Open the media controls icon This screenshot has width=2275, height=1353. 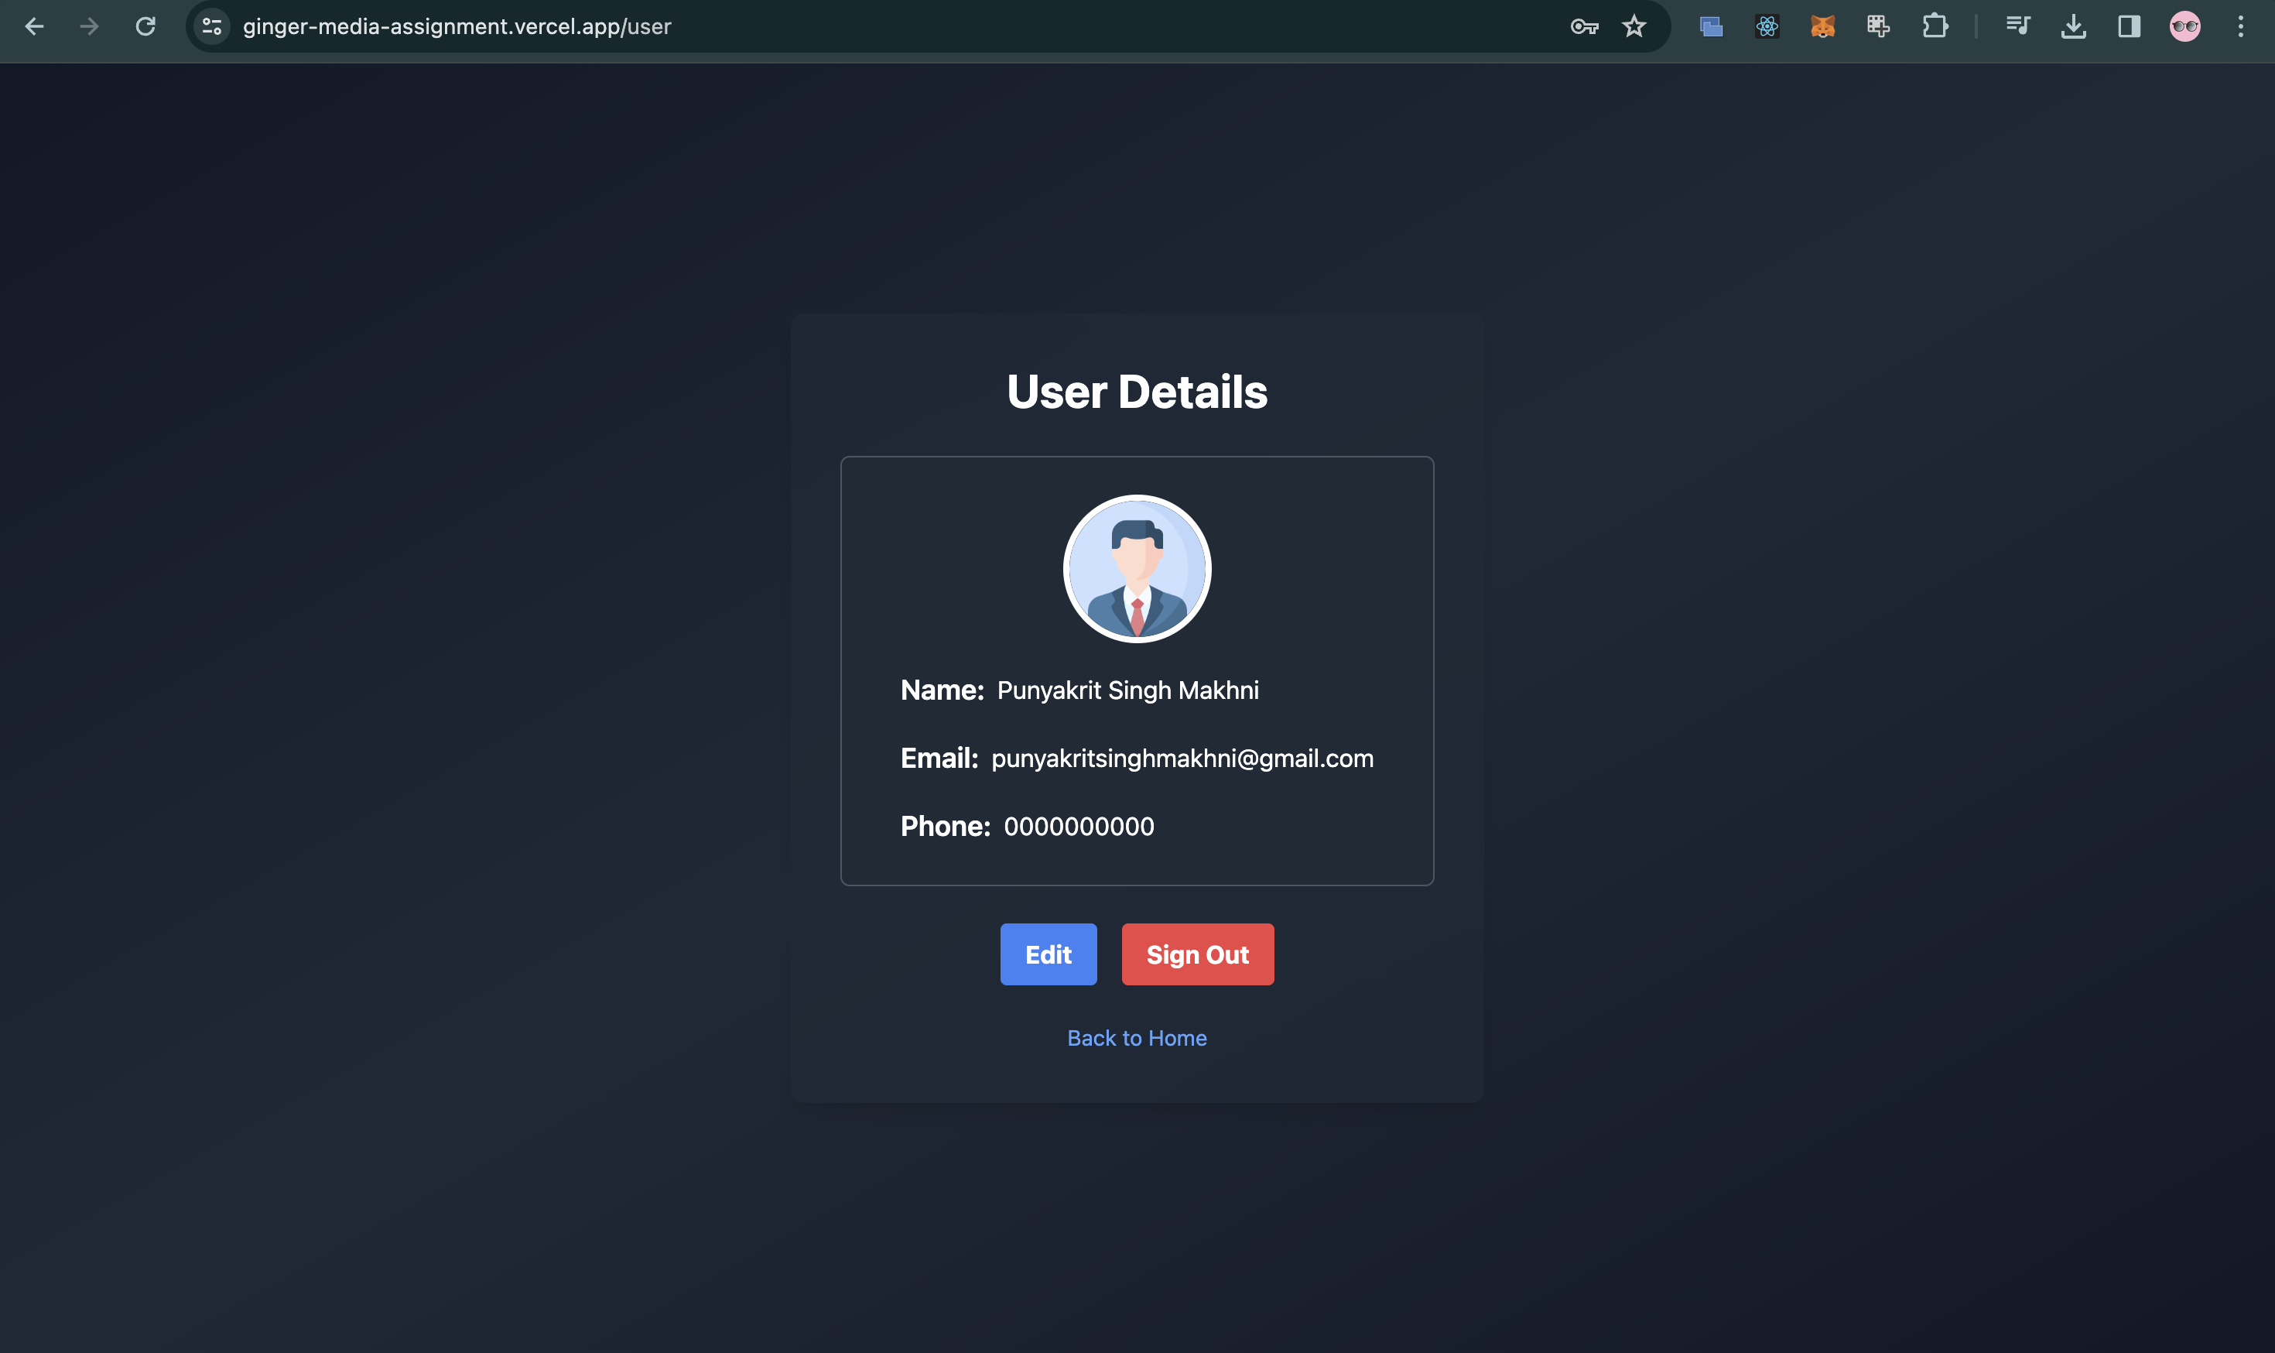point(2018,26)
